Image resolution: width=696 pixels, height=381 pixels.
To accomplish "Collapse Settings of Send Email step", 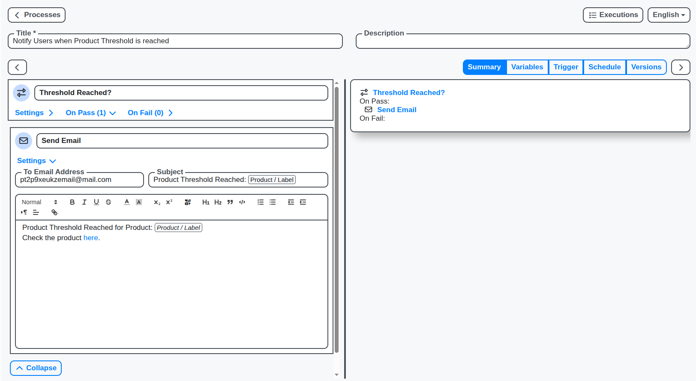I will click(x=36, y=161).
